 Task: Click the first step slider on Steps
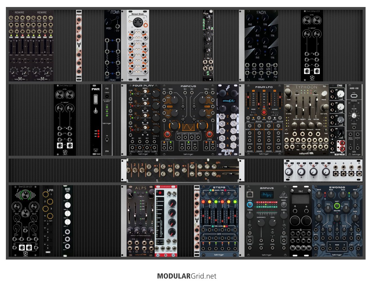click(x=203, y=216)
